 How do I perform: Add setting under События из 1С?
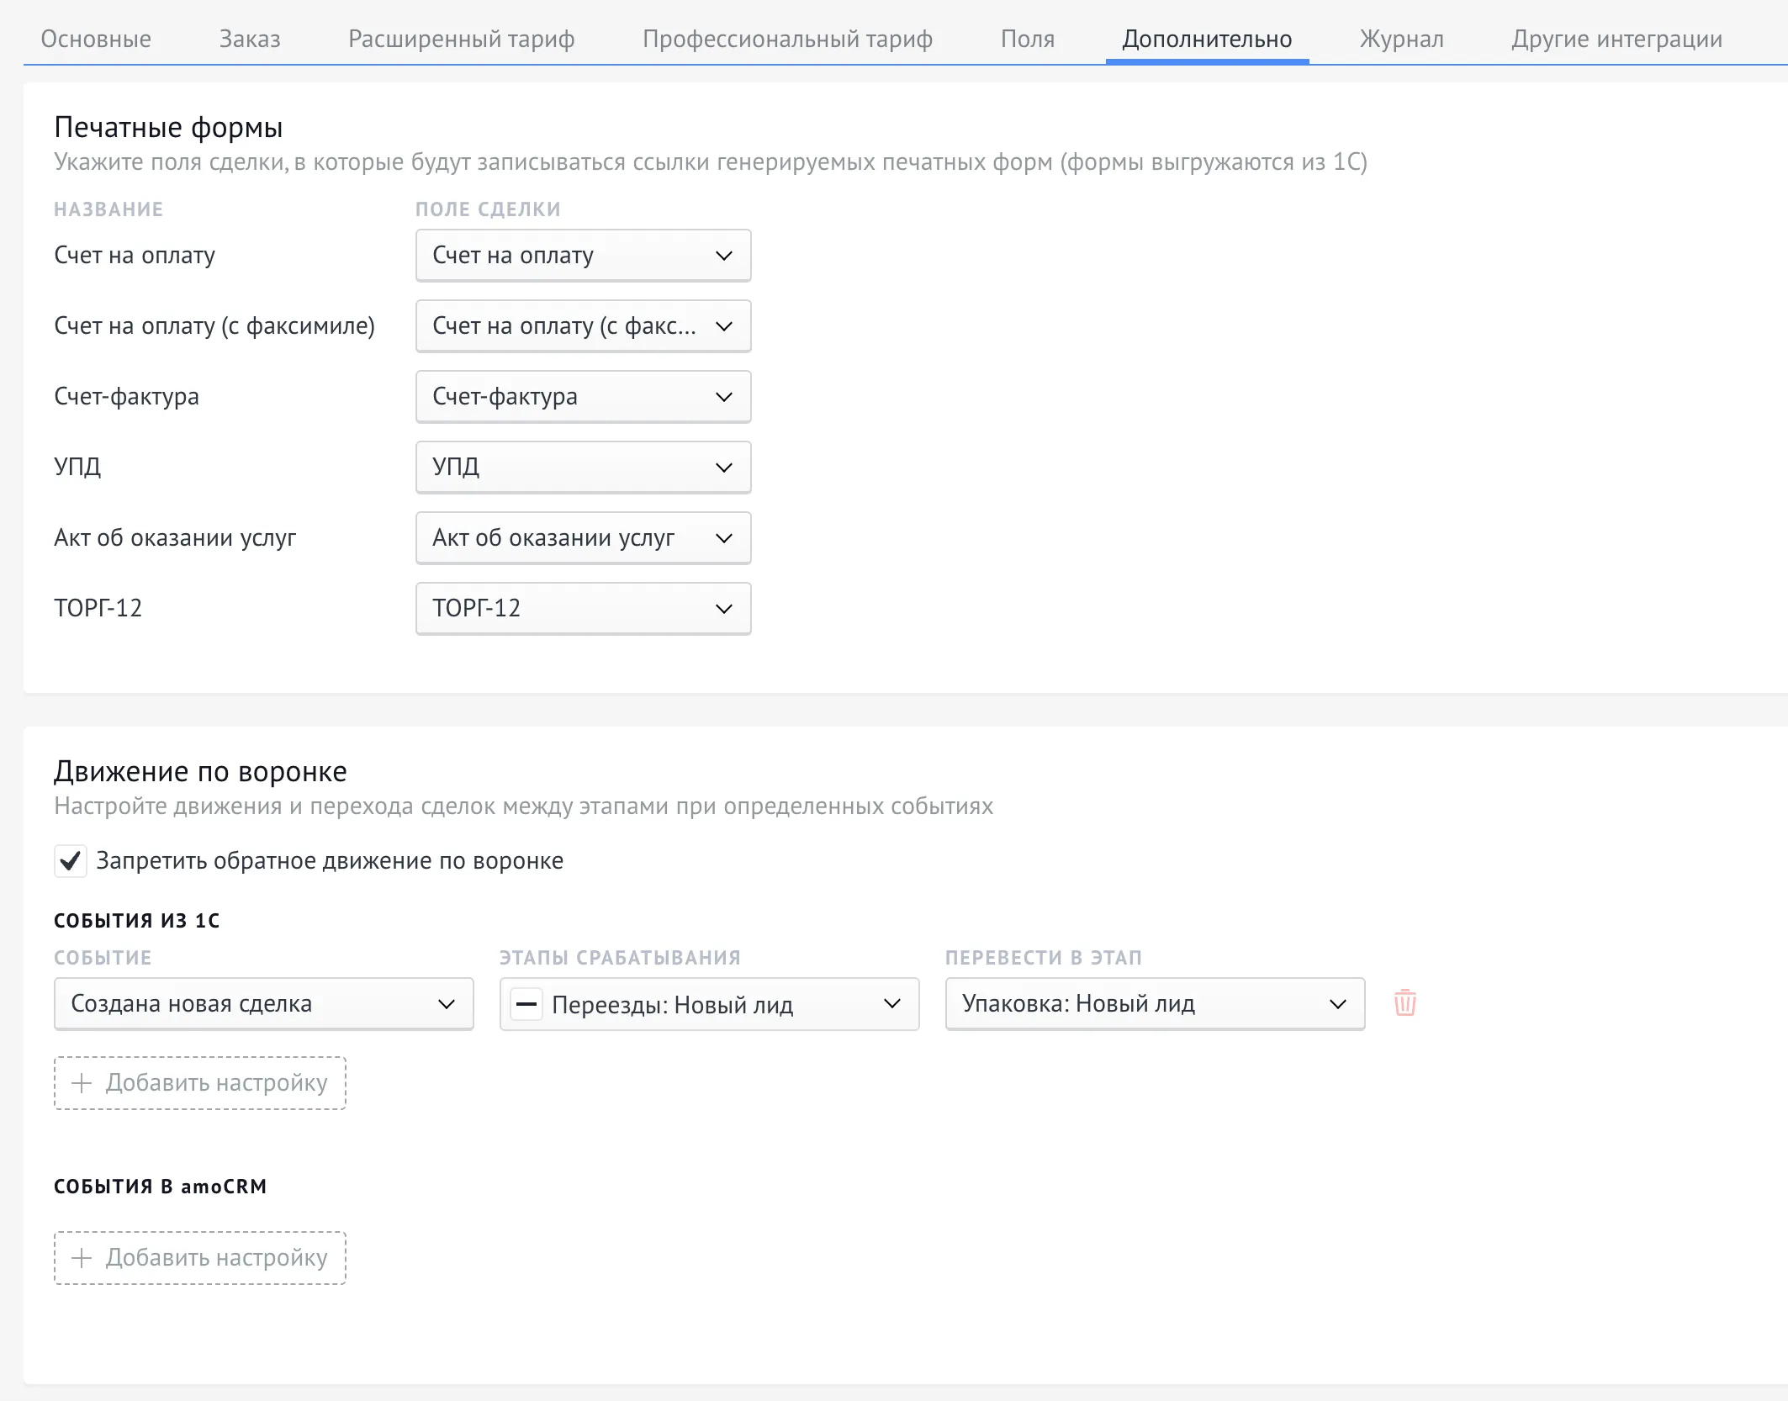[x=200, y=1083]
